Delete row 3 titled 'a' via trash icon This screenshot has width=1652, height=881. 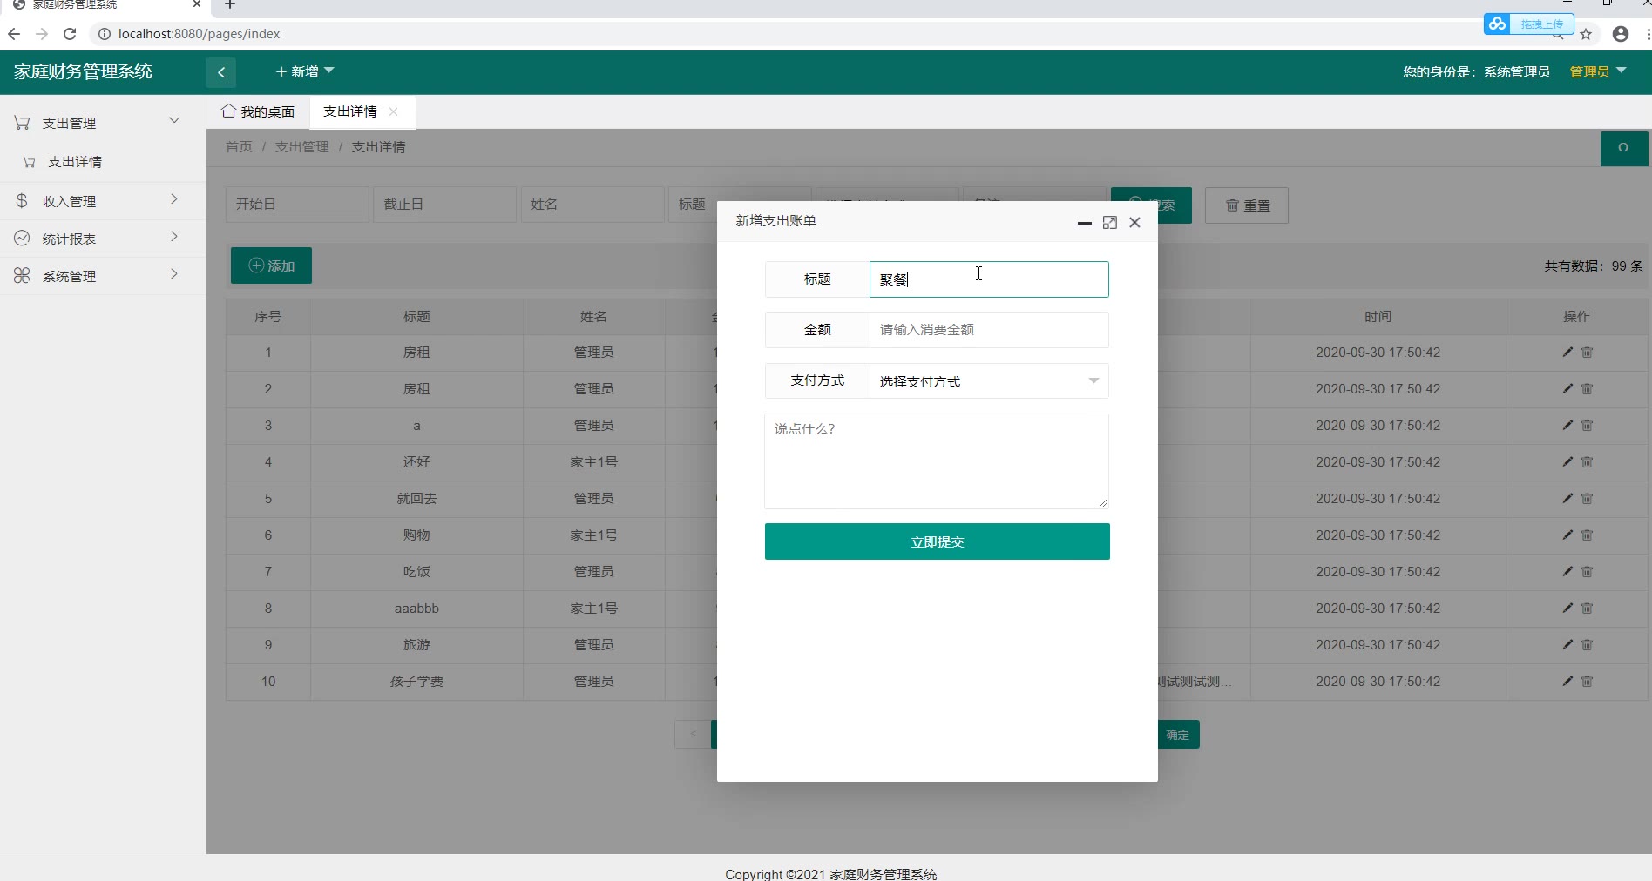click(x=1587, y=425)
